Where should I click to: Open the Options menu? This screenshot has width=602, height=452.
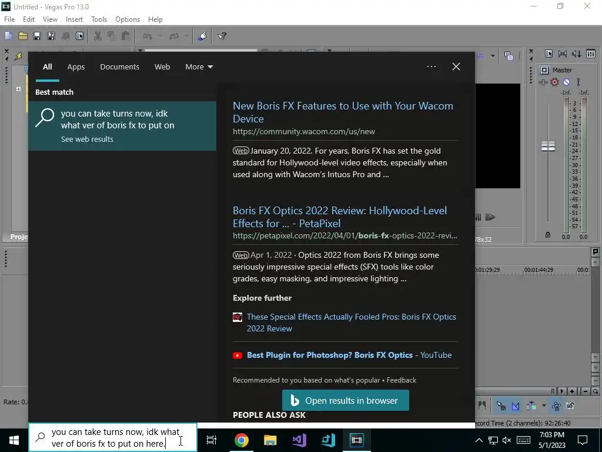click(x=128, y=19)
